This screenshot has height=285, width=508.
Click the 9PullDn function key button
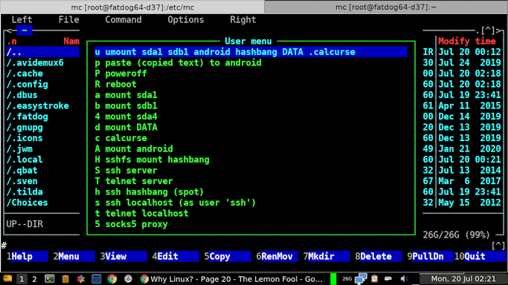pos(430,257)
